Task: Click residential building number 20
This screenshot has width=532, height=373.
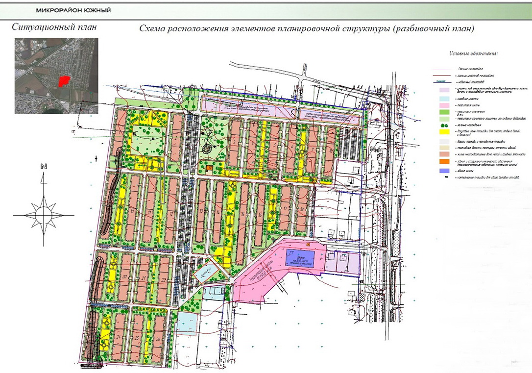Action: 125,277
